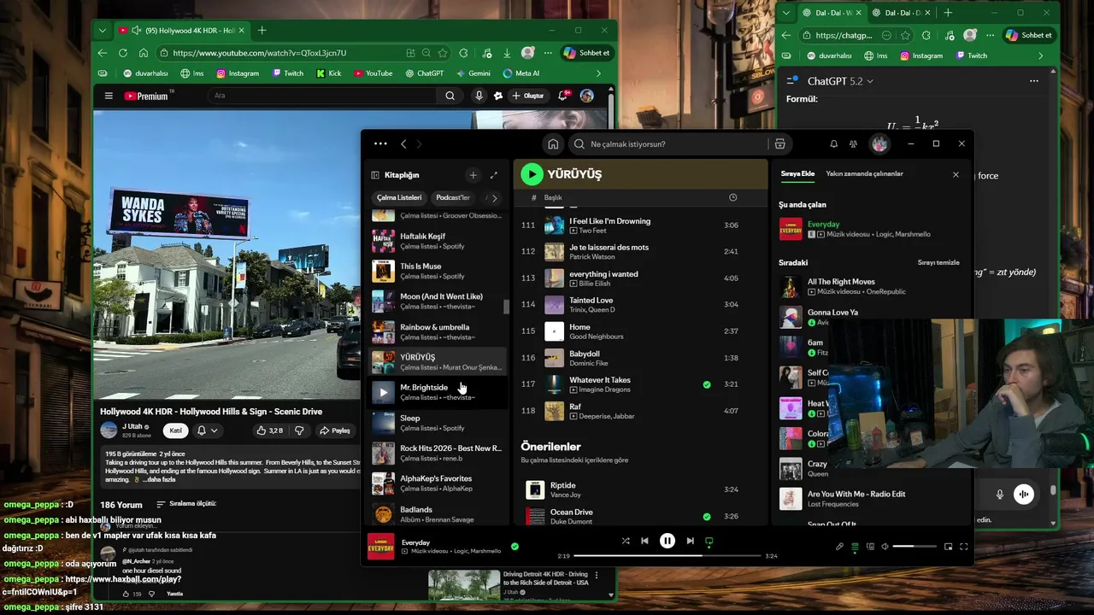
Task: Open Spotify lyrics microphone icon
Action: (839, 547)
